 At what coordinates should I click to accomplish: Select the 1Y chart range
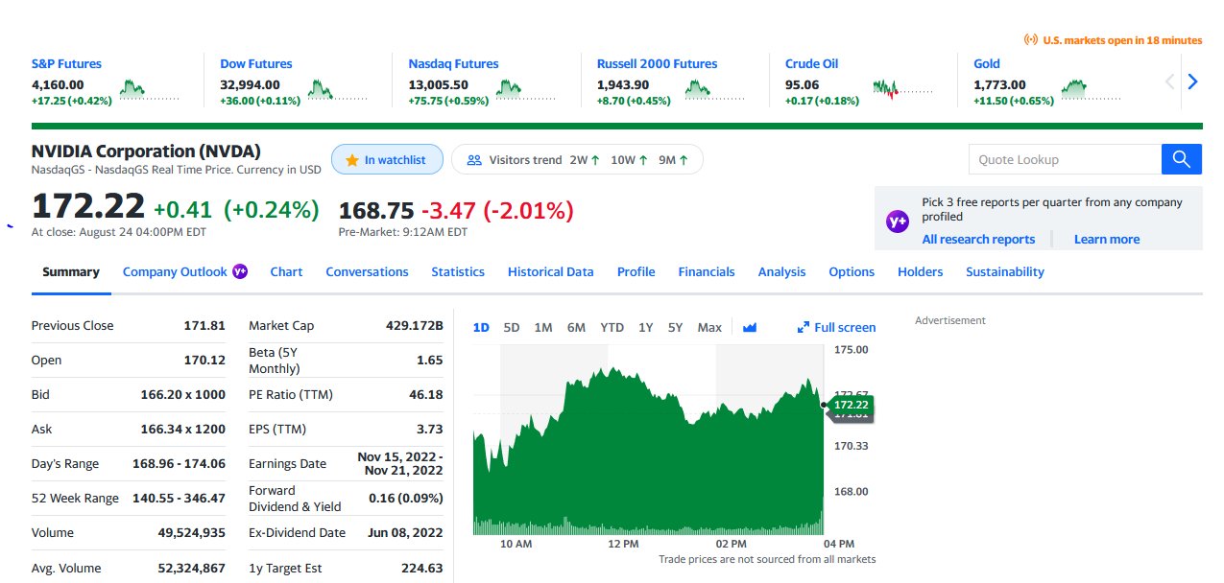(x=646, y=327)
